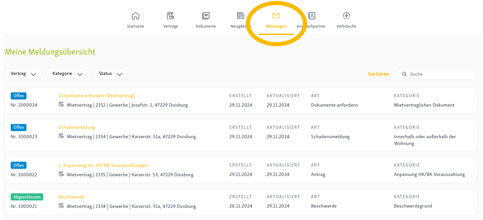The image size is (483, 220).
Task: Select text Nr. 1000023
Action: (x=24, y=137)
